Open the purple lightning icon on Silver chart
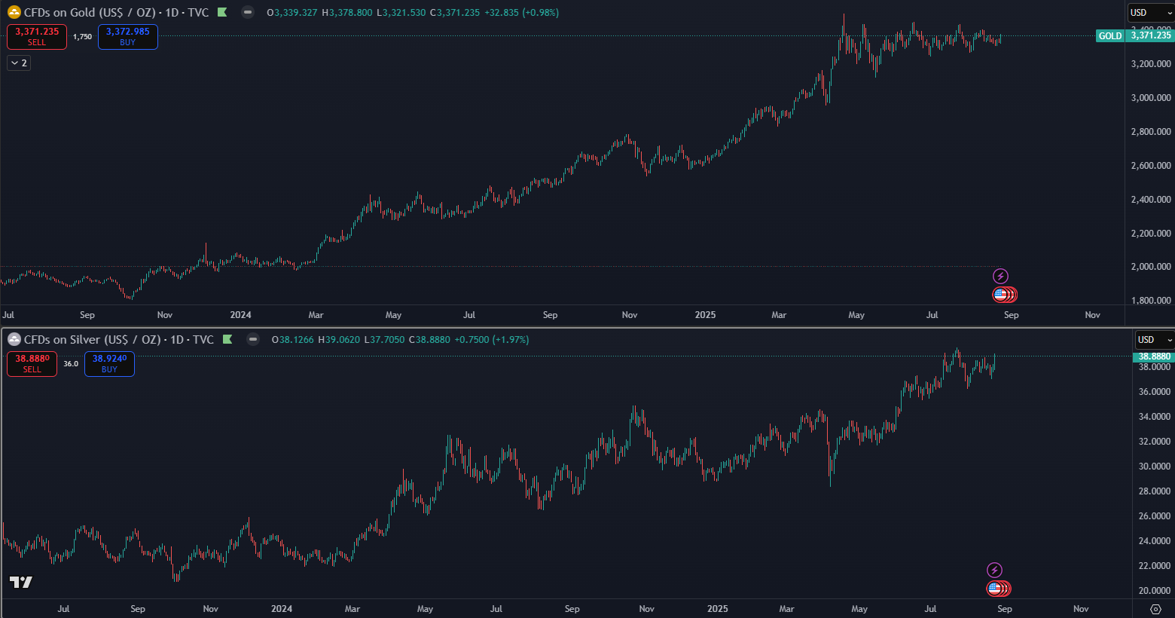Viewport: 1175px width, 618px height. point(994,571)
